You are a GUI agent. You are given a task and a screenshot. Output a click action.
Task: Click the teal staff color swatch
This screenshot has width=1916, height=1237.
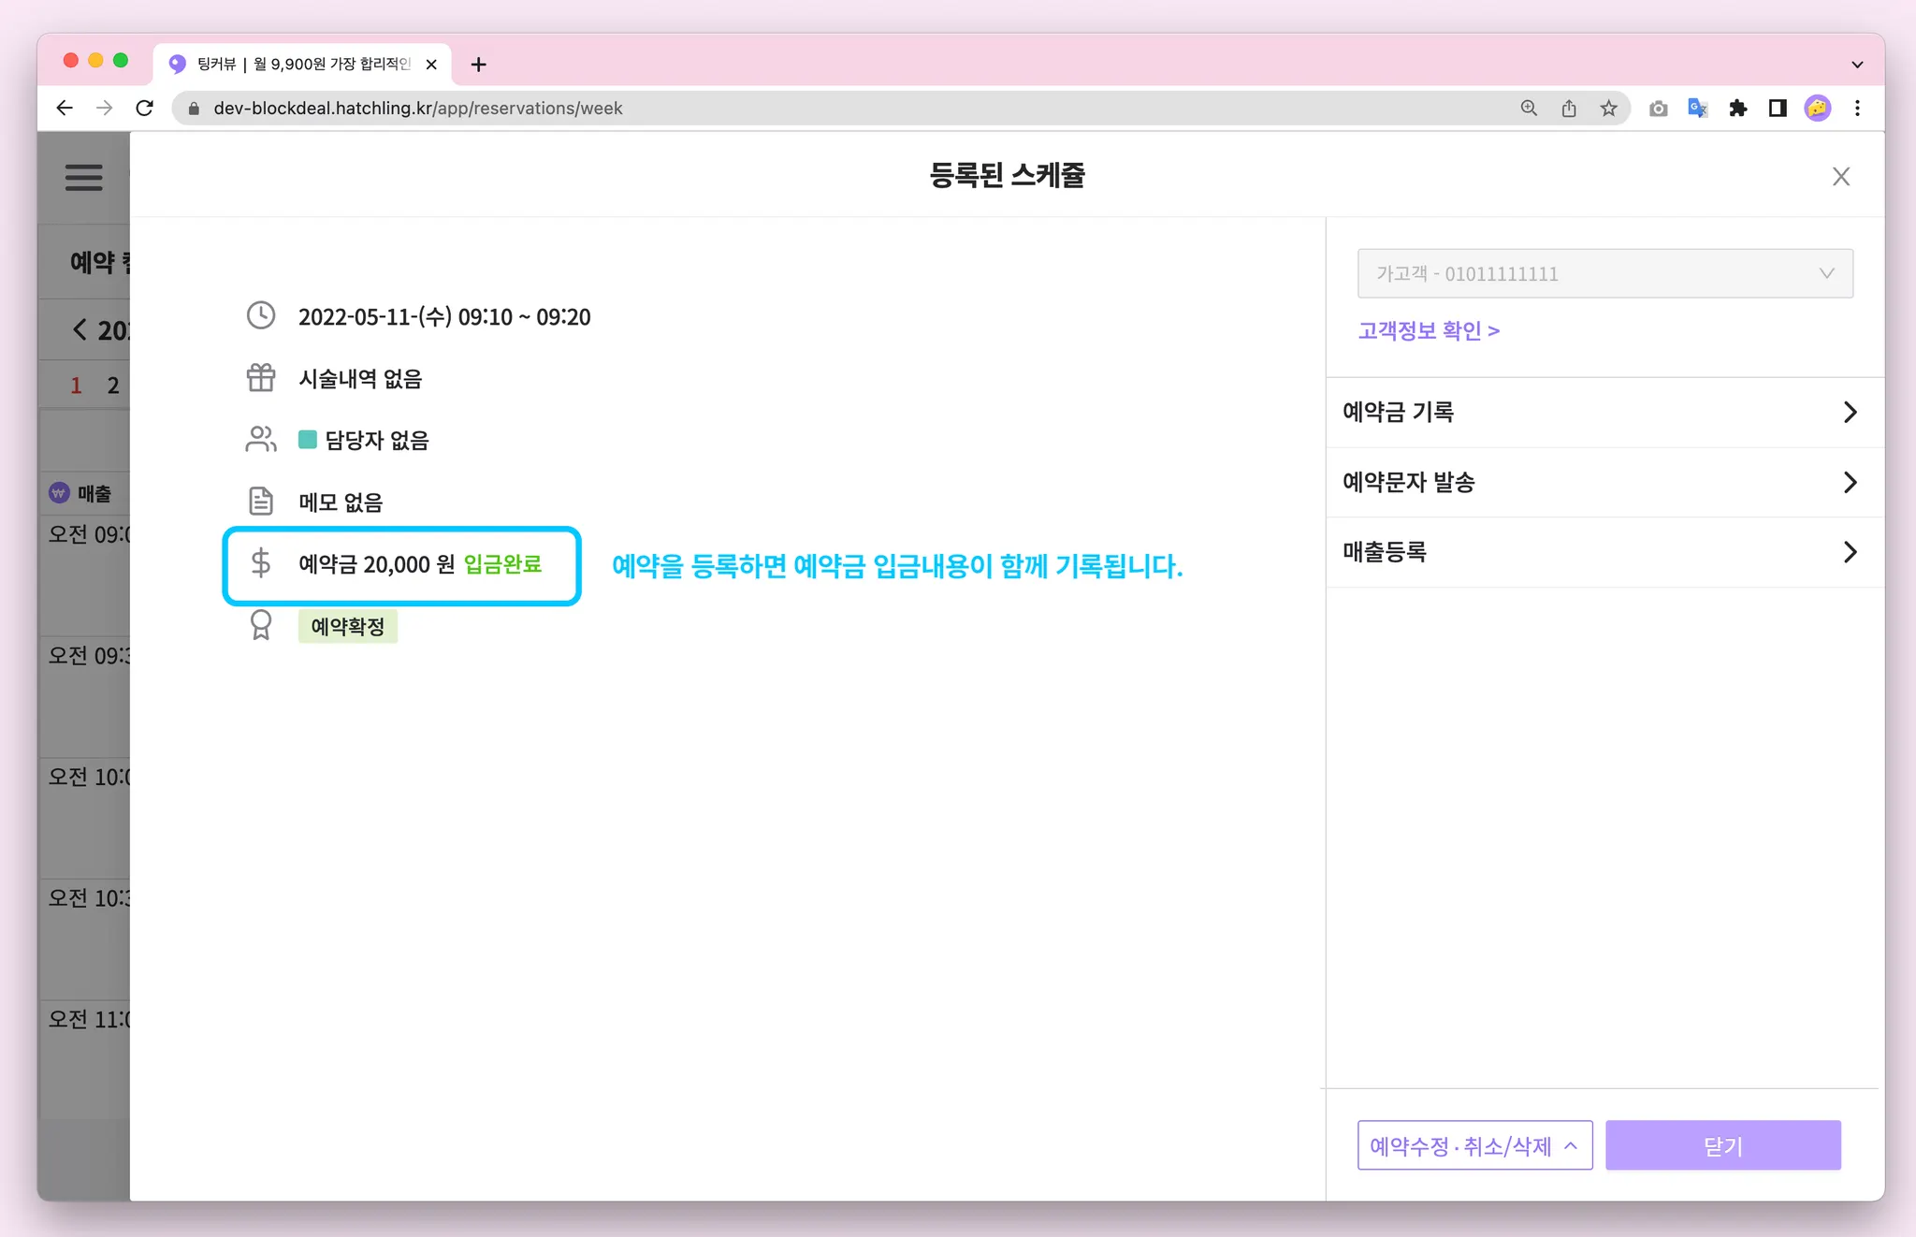308,440
